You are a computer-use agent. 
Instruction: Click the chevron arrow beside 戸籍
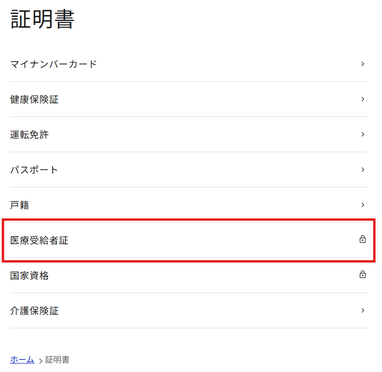tap(363, 205)
